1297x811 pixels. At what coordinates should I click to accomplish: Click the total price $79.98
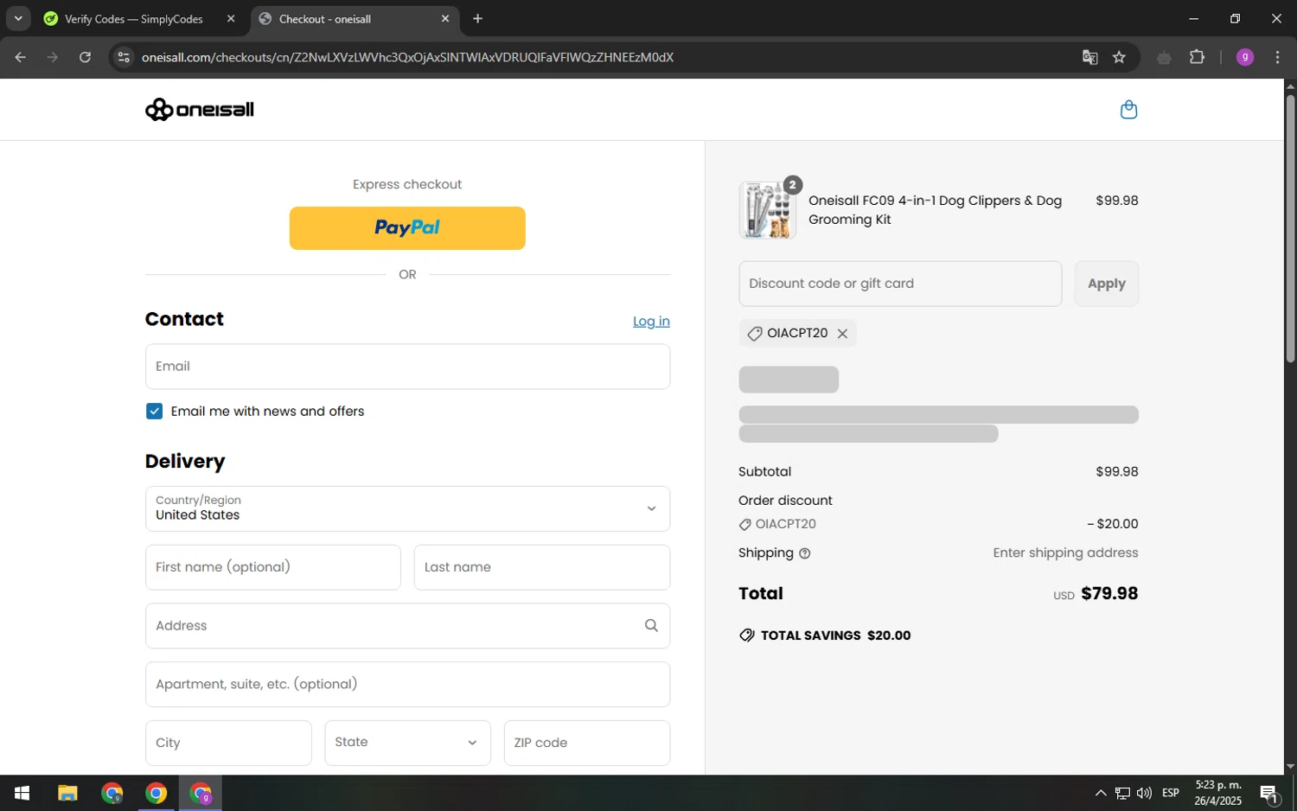click(1109, 594)
